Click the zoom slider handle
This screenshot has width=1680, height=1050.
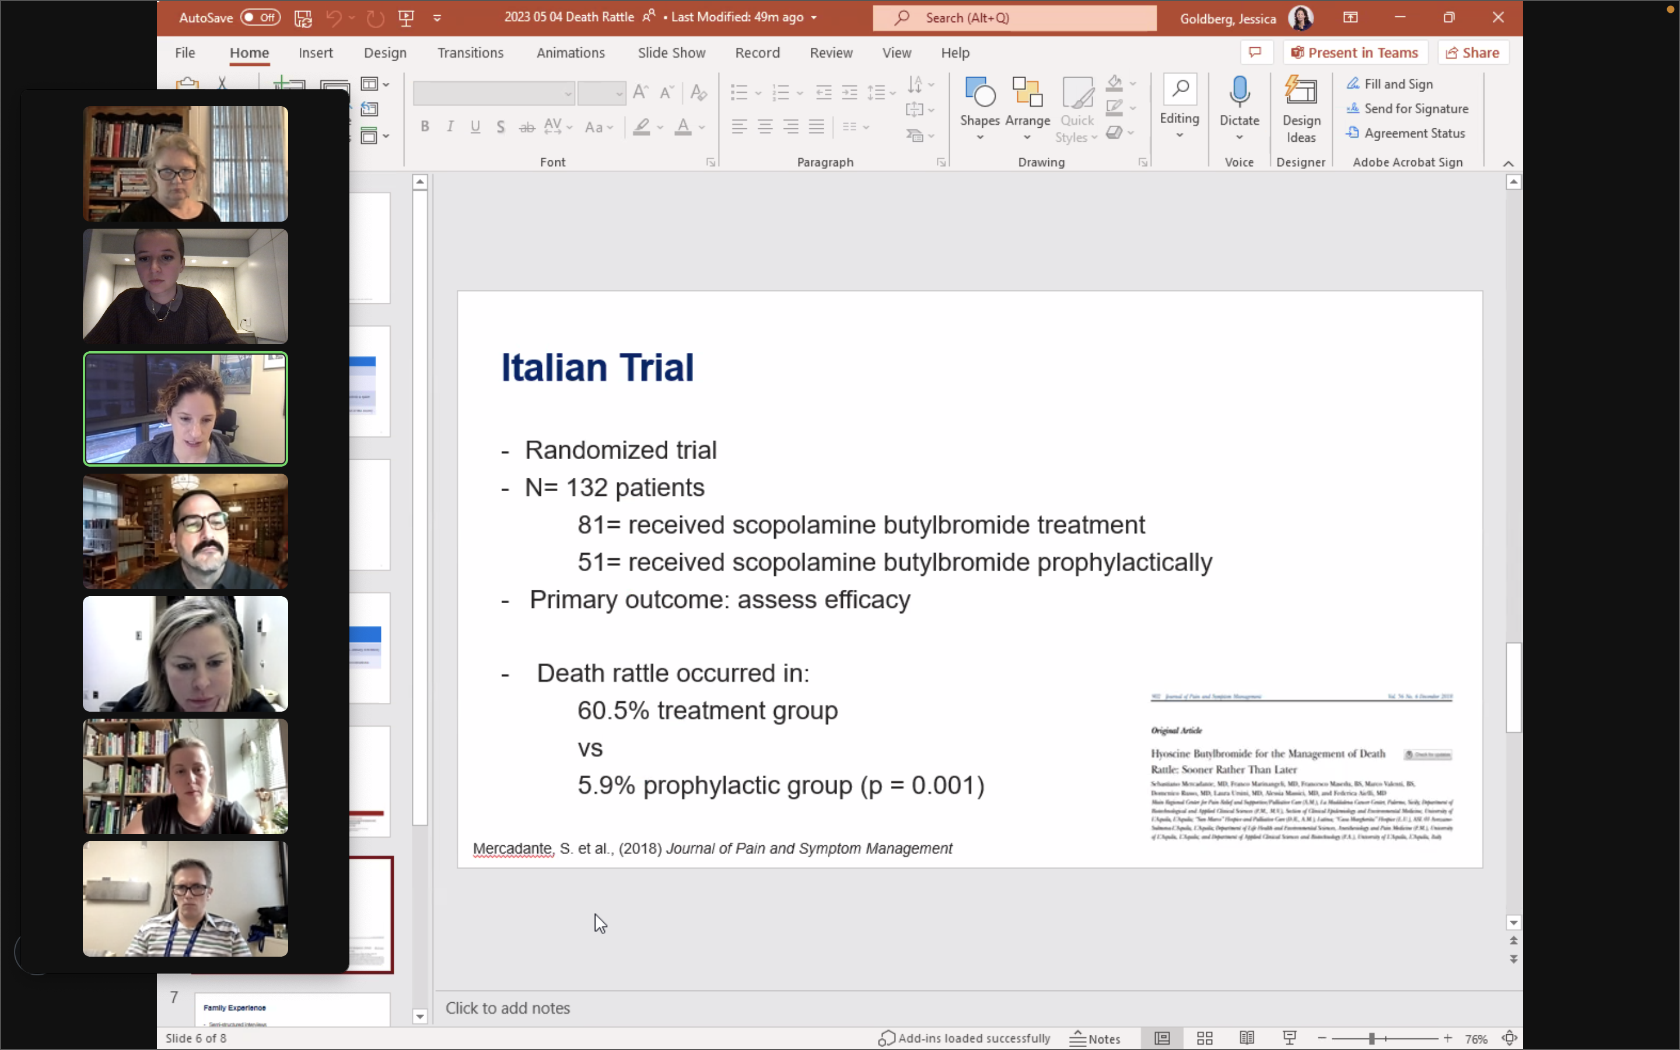1372,1038
